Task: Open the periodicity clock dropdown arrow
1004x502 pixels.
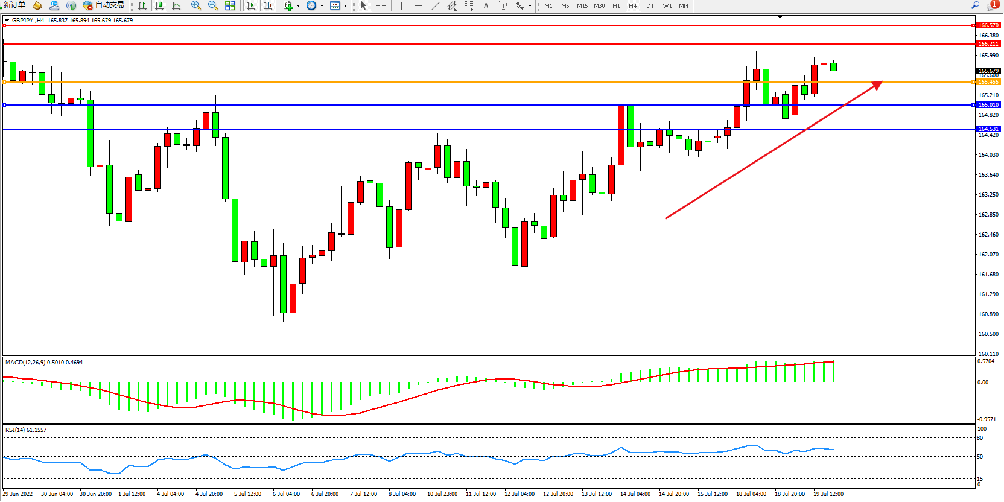Action: pos(322,6)
